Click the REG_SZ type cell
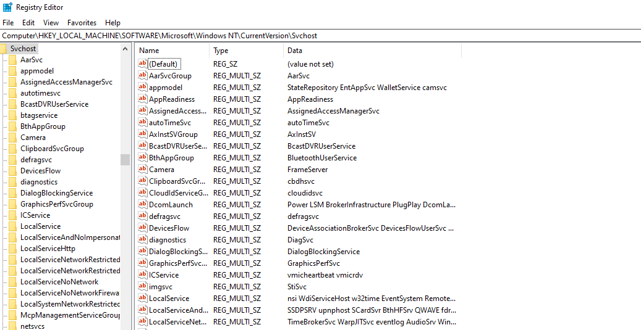 coord(225,64)
